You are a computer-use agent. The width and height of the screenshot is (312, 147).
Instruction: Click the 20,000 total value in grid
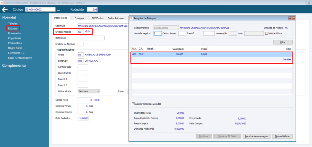(x=287, y=59)
